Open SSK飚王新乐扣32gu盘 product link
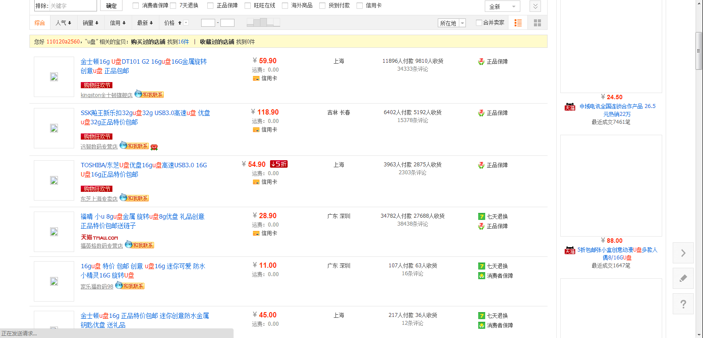This screenshot has width=703, height=338. [x=145, y=118]
